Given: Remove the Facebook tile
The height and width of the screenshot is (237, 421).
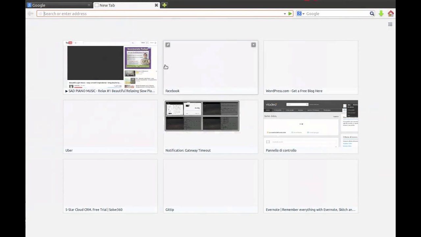Looking at the screenshot, I should click(253, 45).
